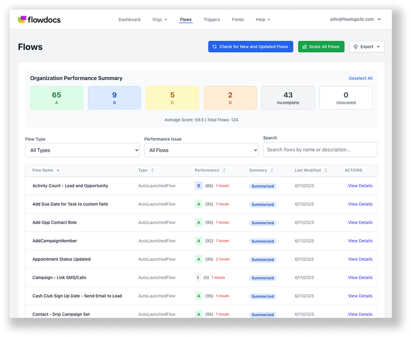Open the john@flowlogicllc.com account menu

point(355,19)
